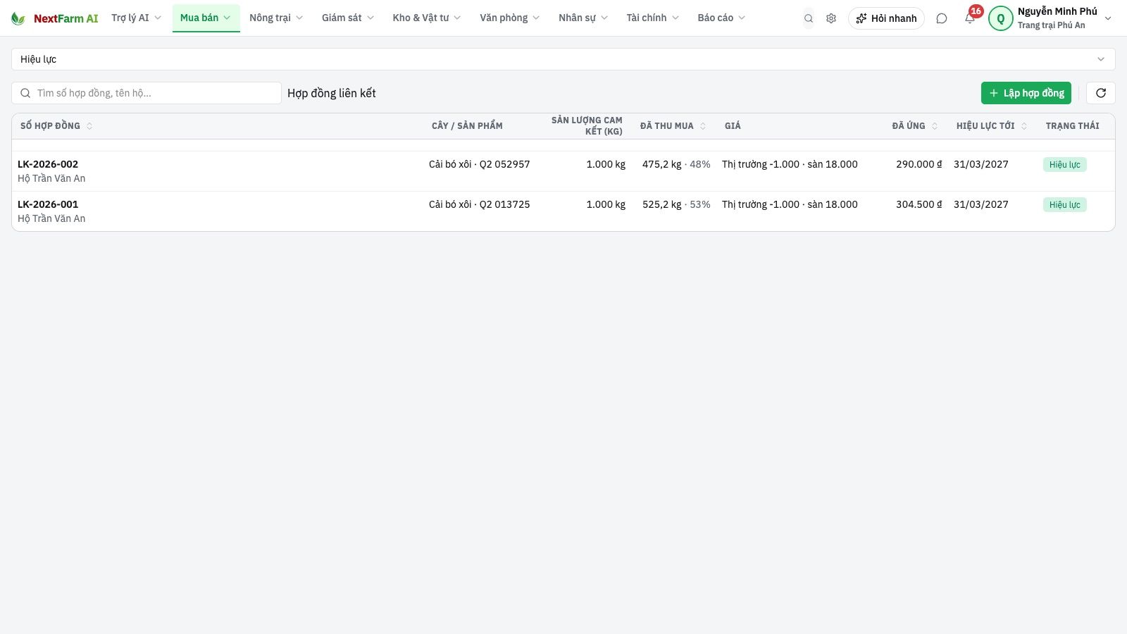
Task: Sort by Đã thu mua column arrows
Action: click(702, 126)
